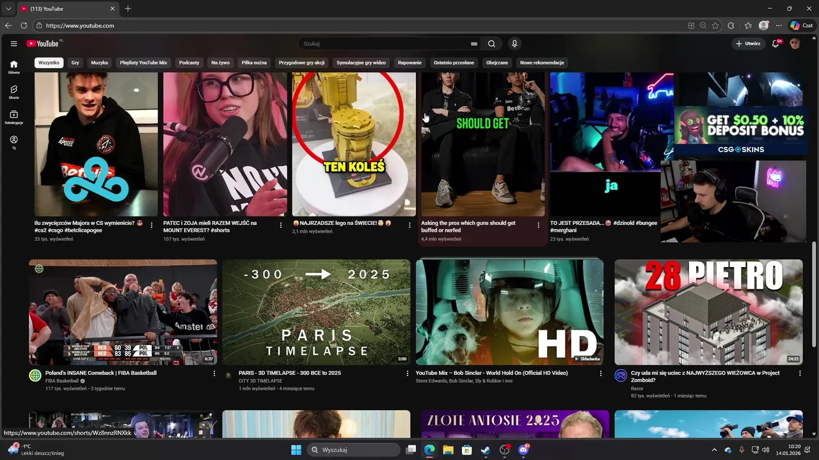Open Edge settings three-dot menu
The image size is (819, 460).
pyautogui.click(x=779, y=26)
